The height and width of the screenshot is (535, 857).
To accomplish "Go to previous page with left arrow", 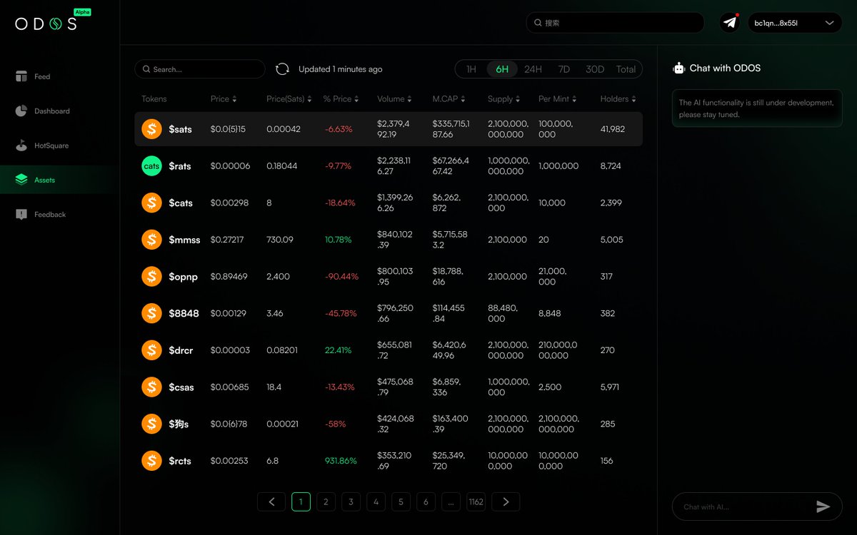I will (x=271, y=501).
